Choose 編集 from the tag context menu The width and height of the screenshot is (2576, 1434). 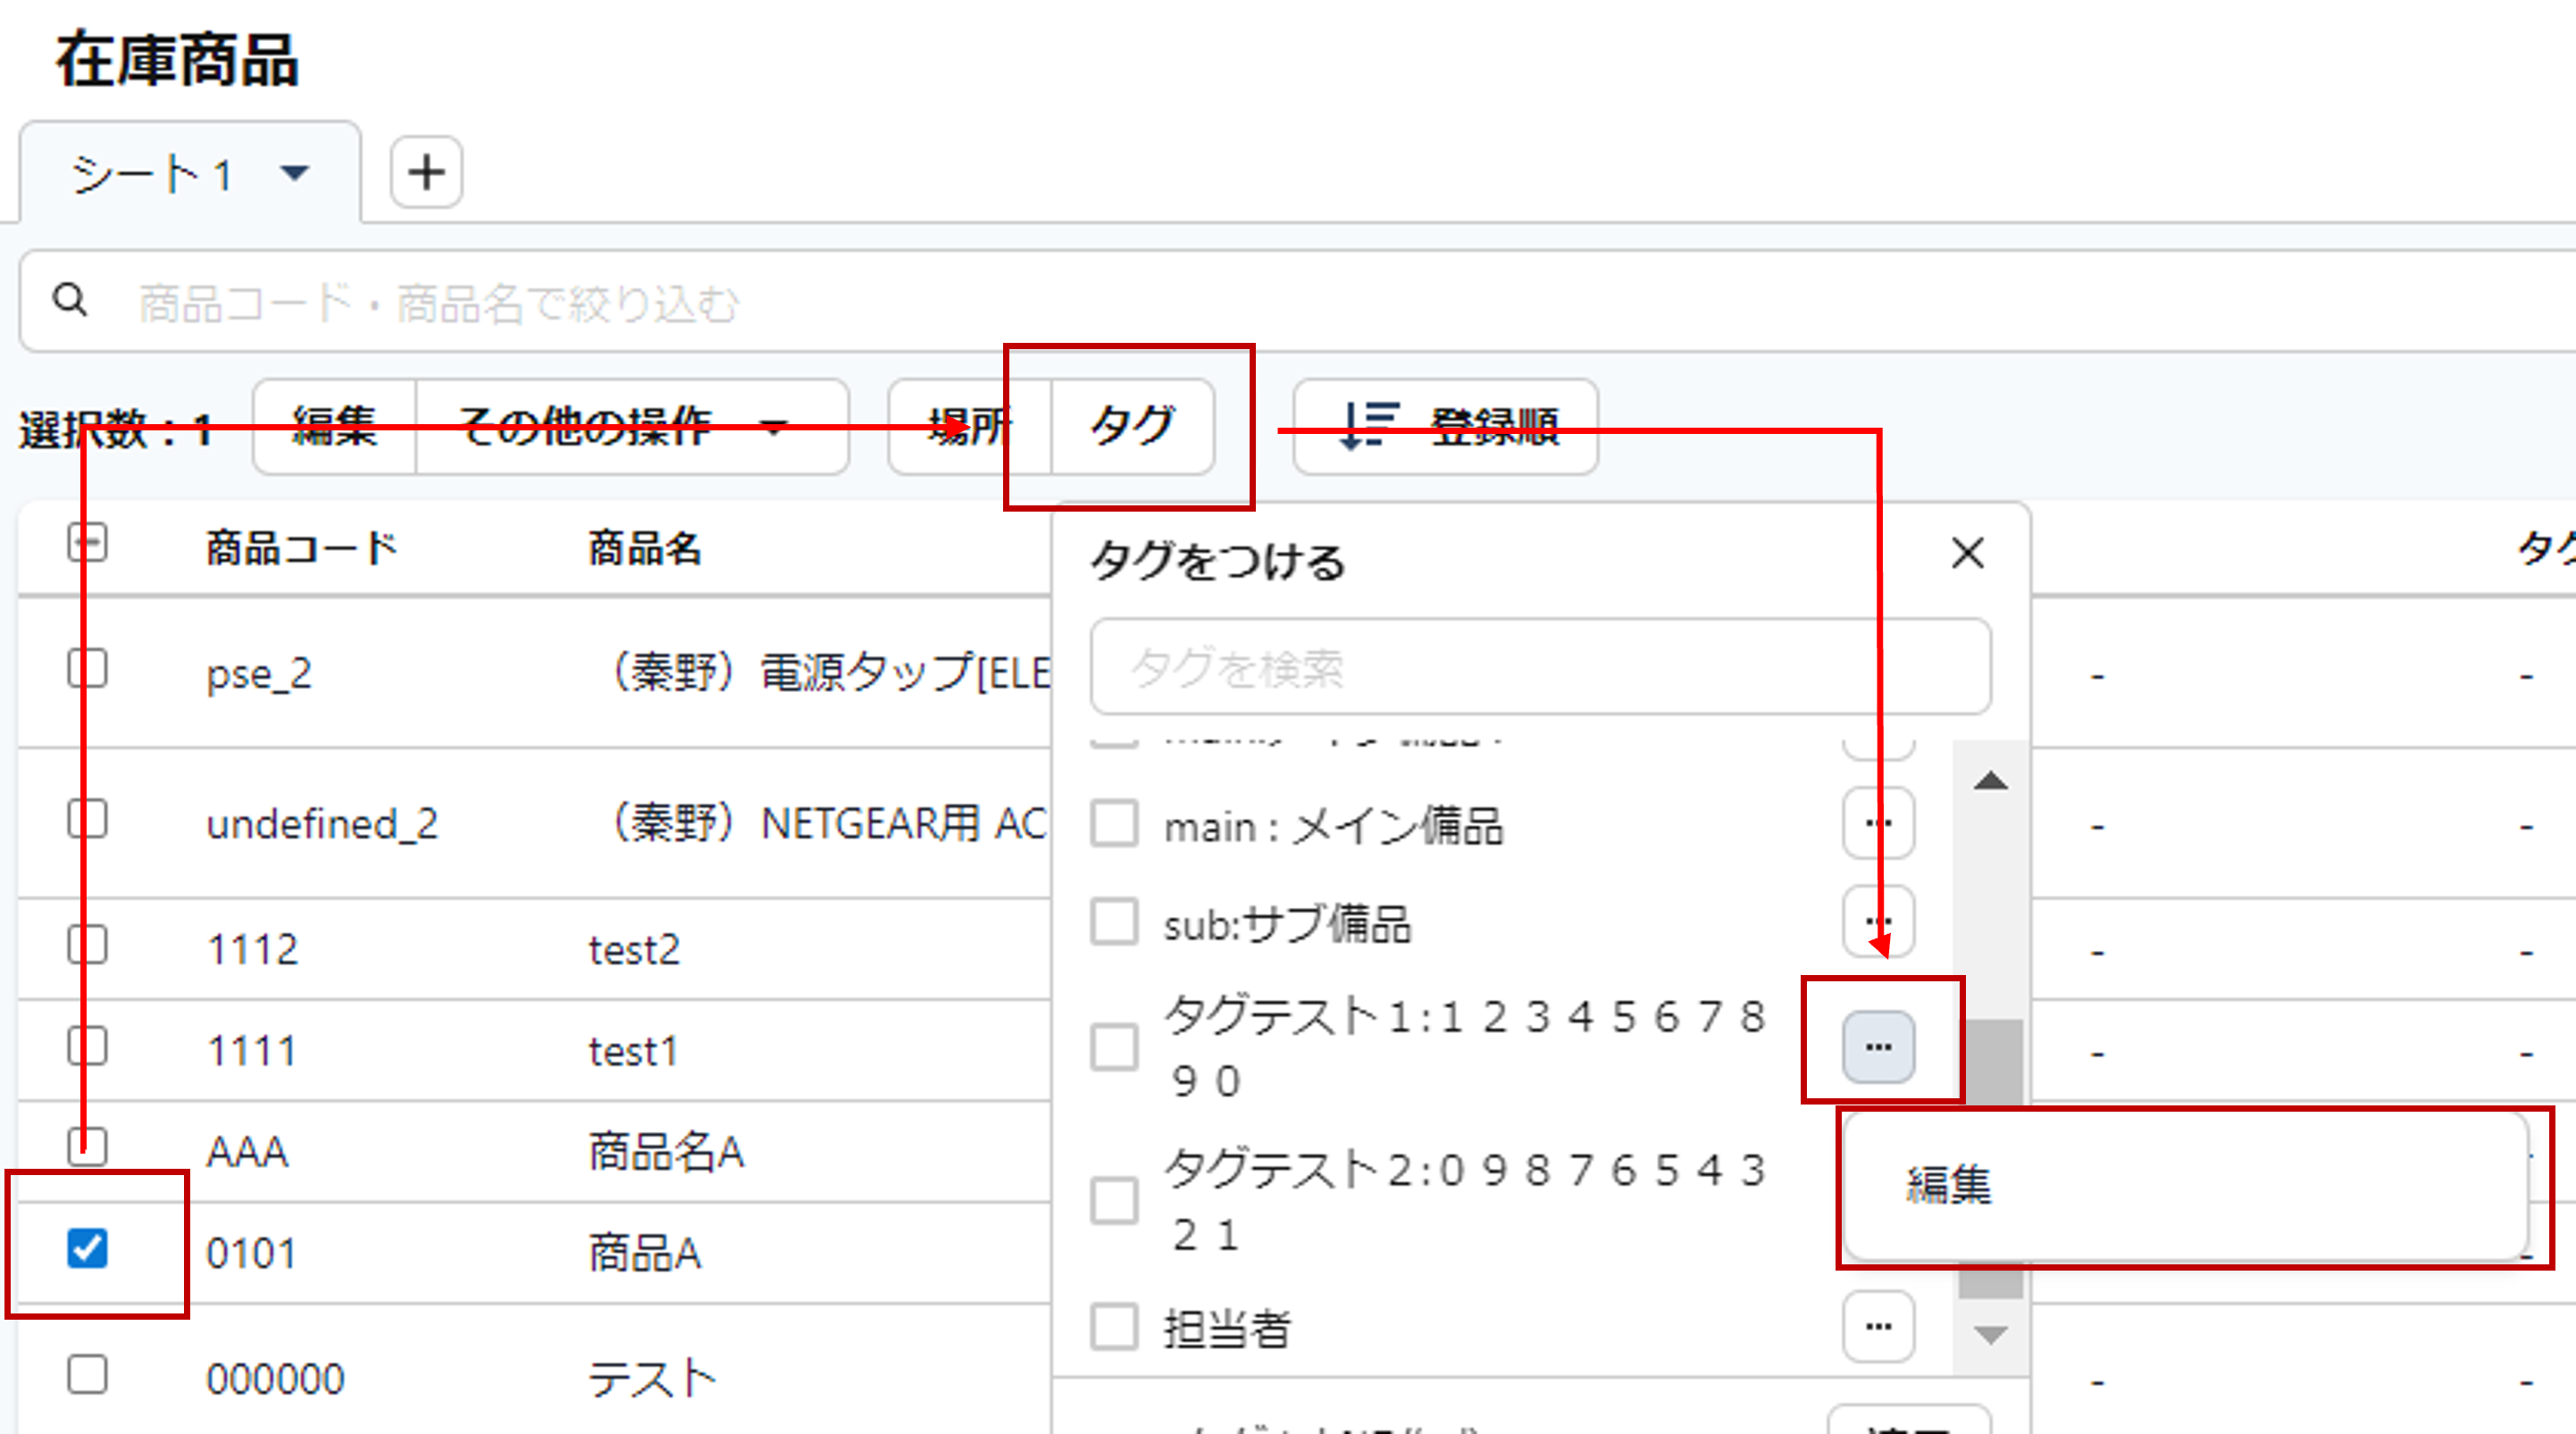click(x=1948, y=1185)
